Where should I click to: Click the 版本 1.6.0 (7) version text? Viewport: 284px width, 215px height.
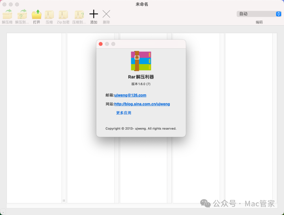pos(141,84)
